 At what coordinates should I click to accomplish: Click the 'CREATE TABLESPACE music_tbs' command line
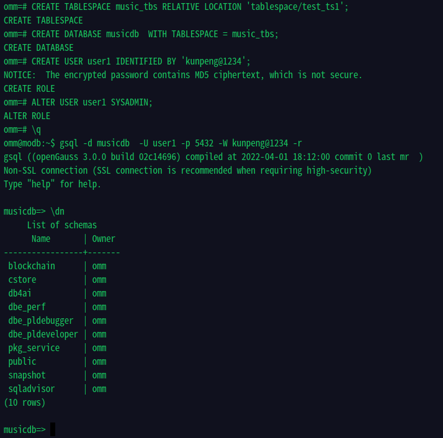point(176,7)
